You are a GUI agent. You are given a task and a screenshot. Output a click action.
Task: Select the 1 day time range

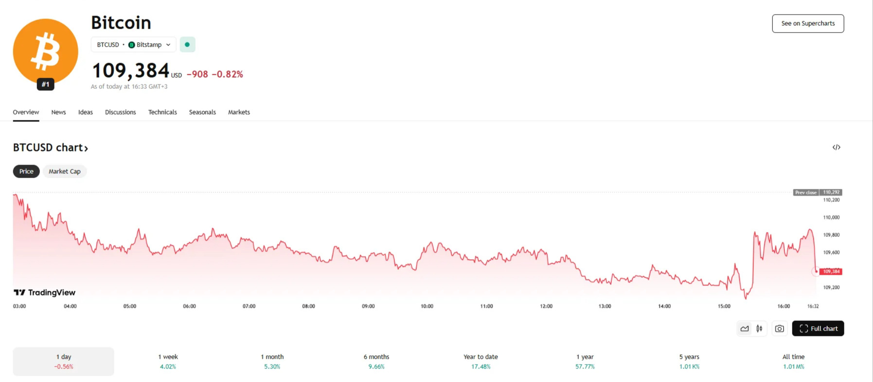63,361
